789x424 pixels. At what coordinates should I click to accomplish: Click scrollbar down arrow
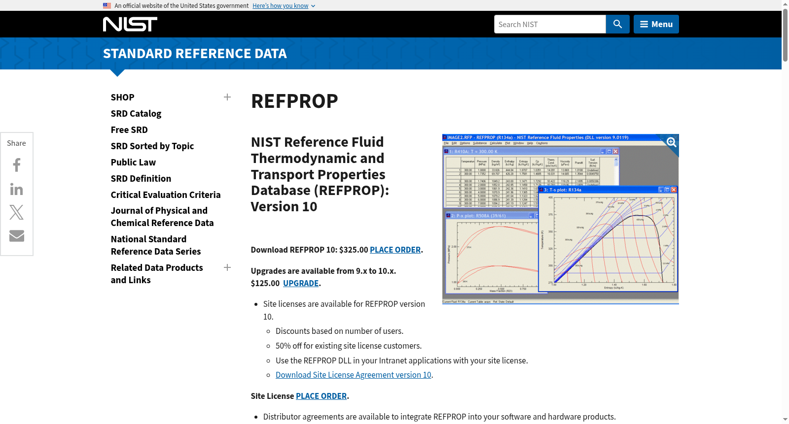coord(785,420)
